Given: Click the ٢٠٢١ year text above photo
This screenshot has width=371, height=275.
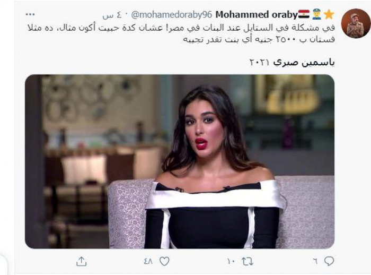Looking at the screenshot, I should pos(260,63).
